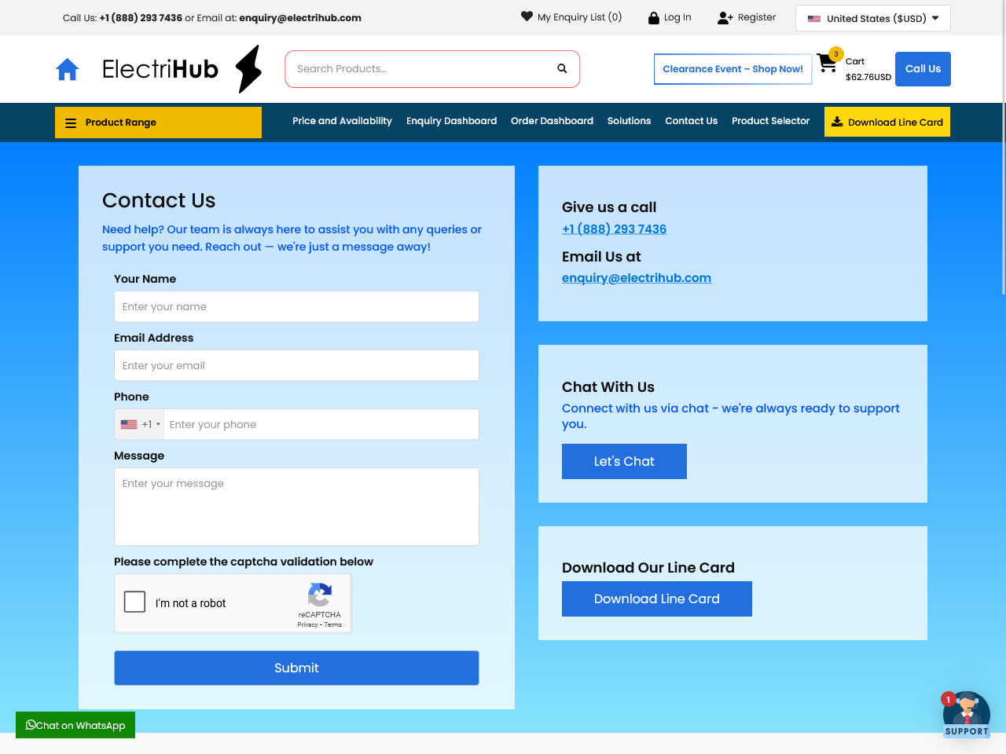1006x754 pixels.
Task: Open the Support chat avatar widget
Action: tap(966, 714)
